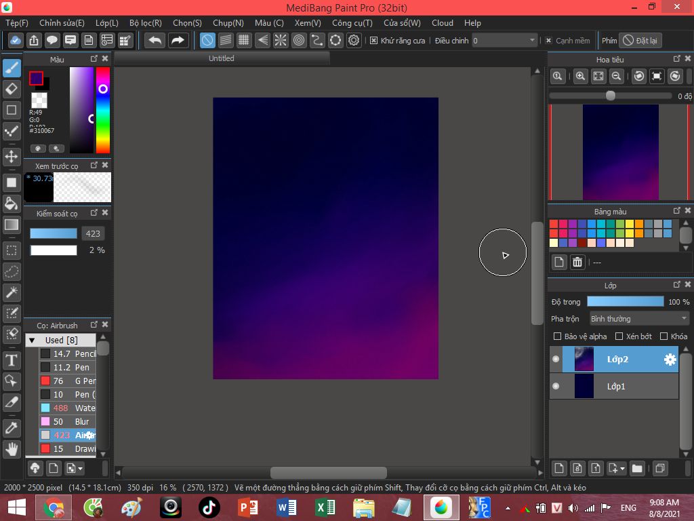Enable the Bảo vệ alpha checkbox
Image resolution: width=694 pixels, height=521 pixels.
pyautogui.click(x=558, y=336)
